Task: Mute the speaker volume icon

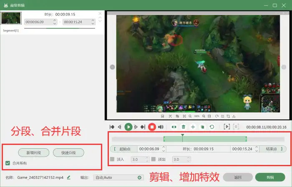Action: 161,127
